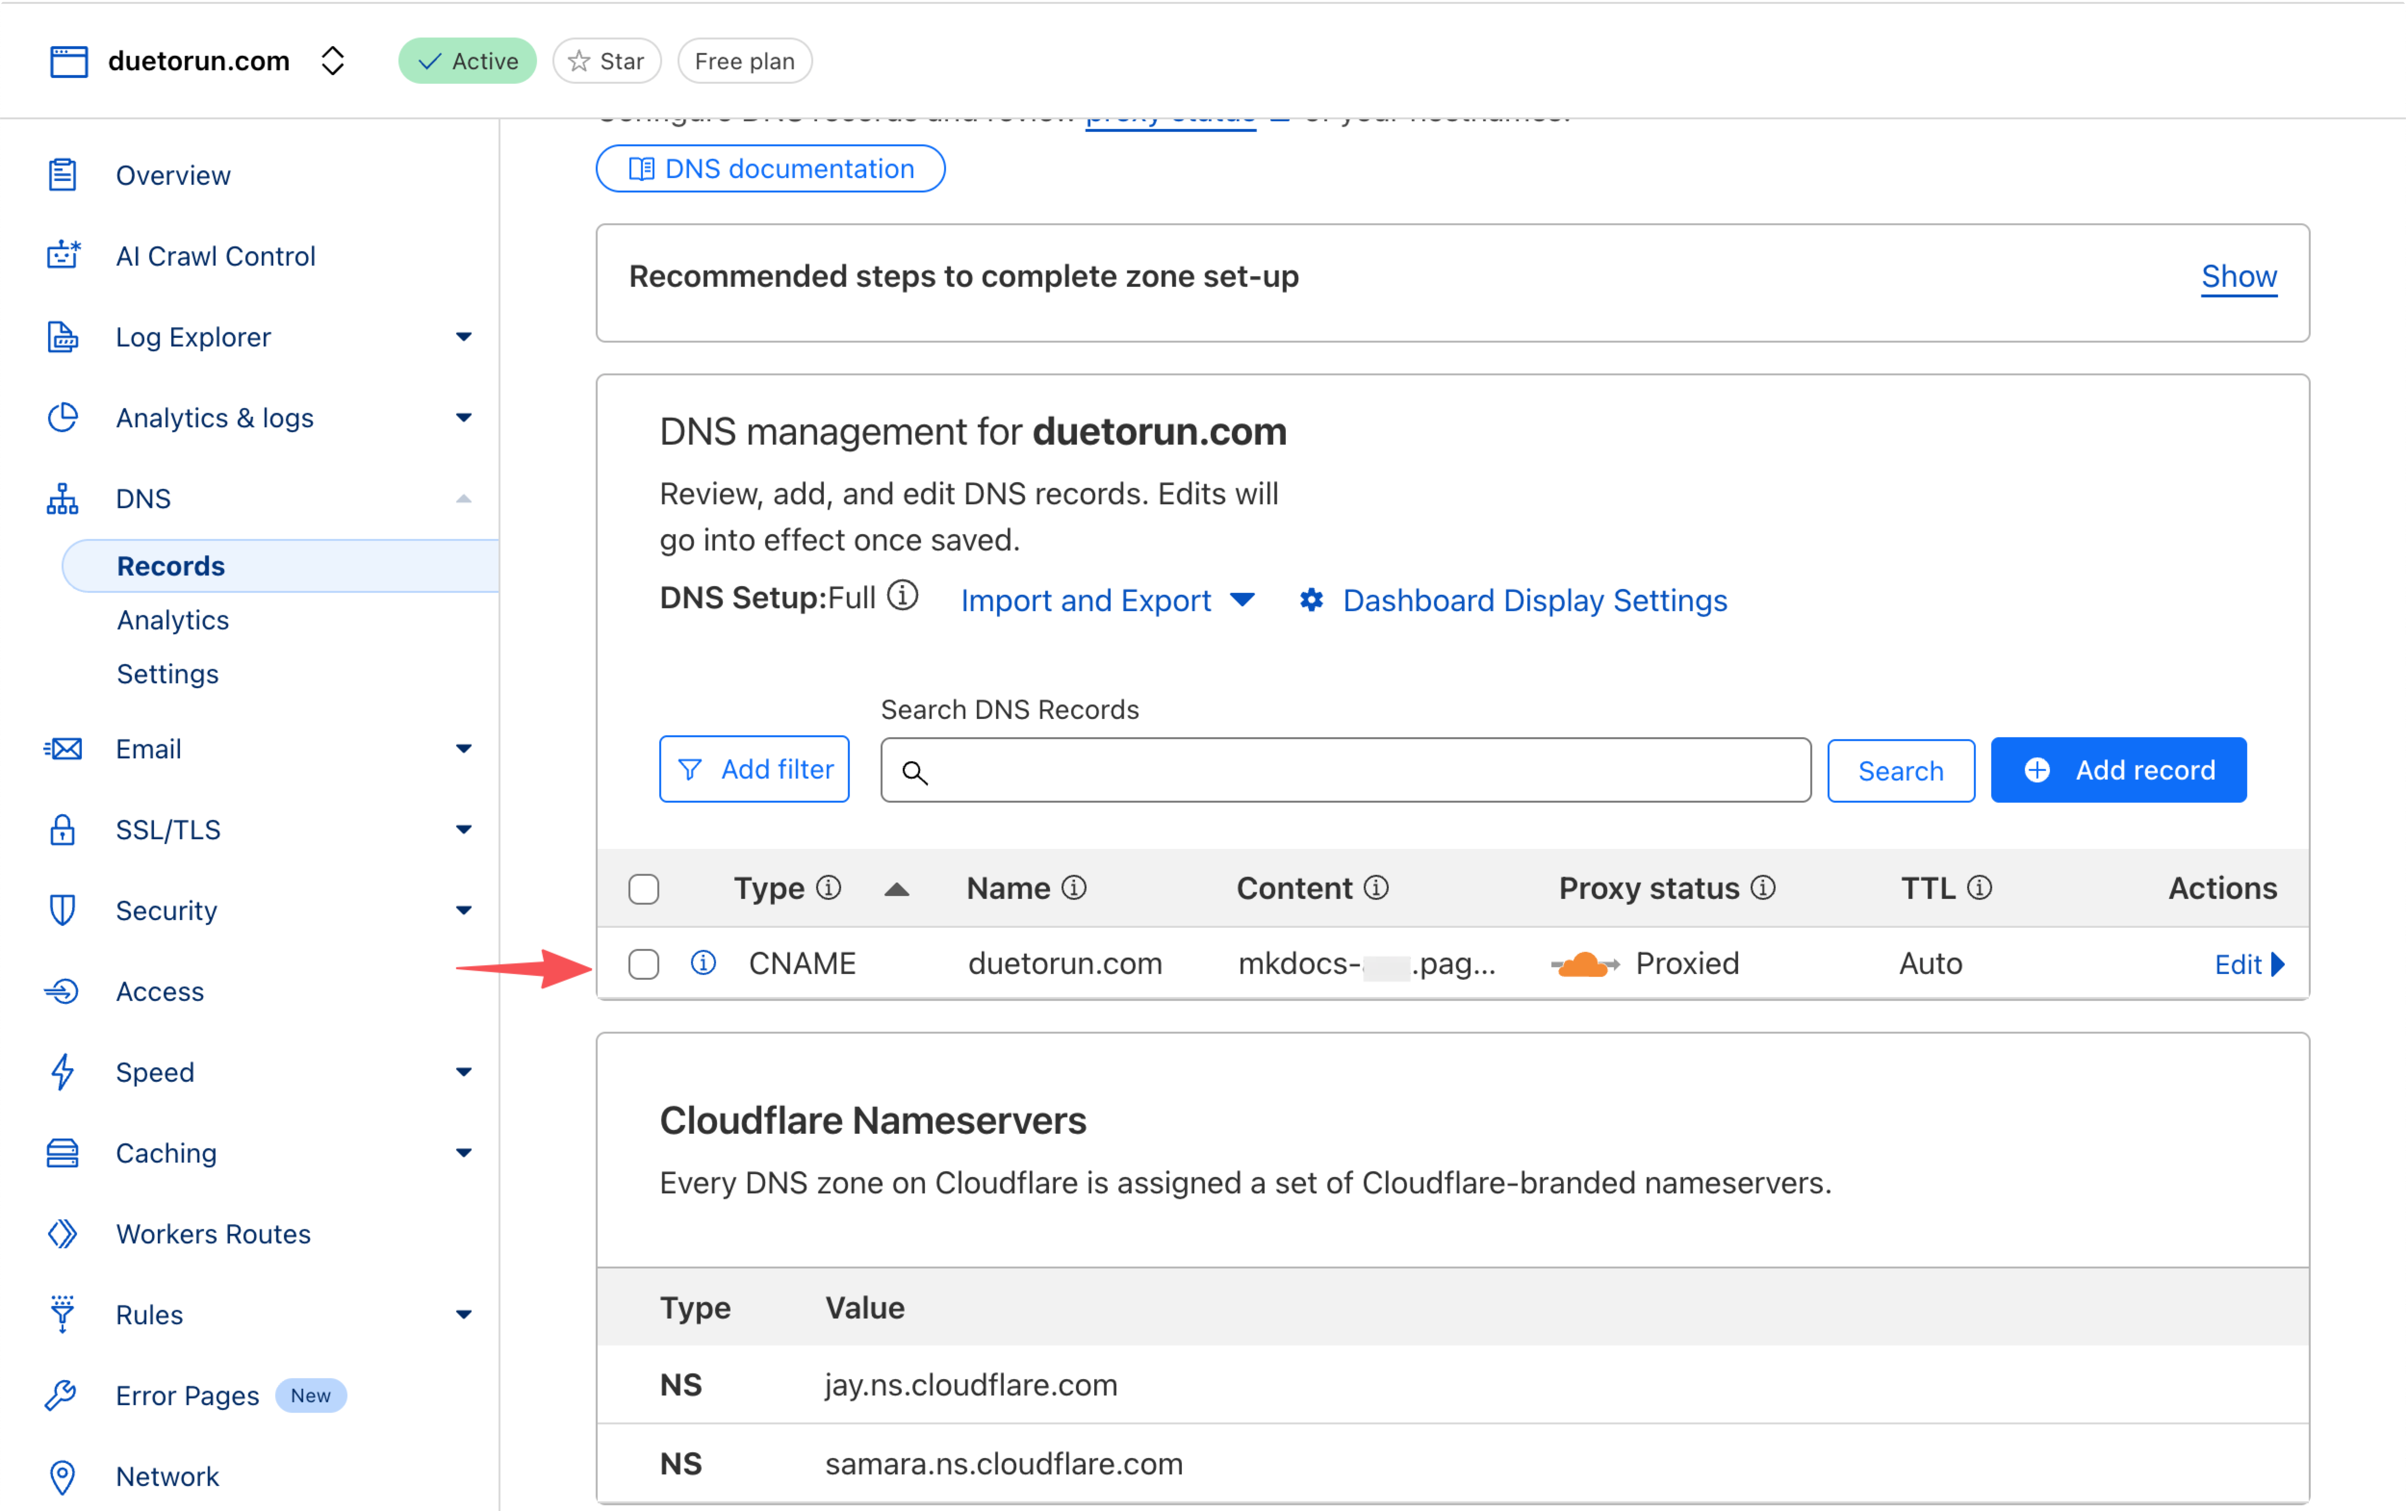Click the info icon next to DNS Setup
The width and height of the screenshot is (2406, 1511).
pos(902,596)
